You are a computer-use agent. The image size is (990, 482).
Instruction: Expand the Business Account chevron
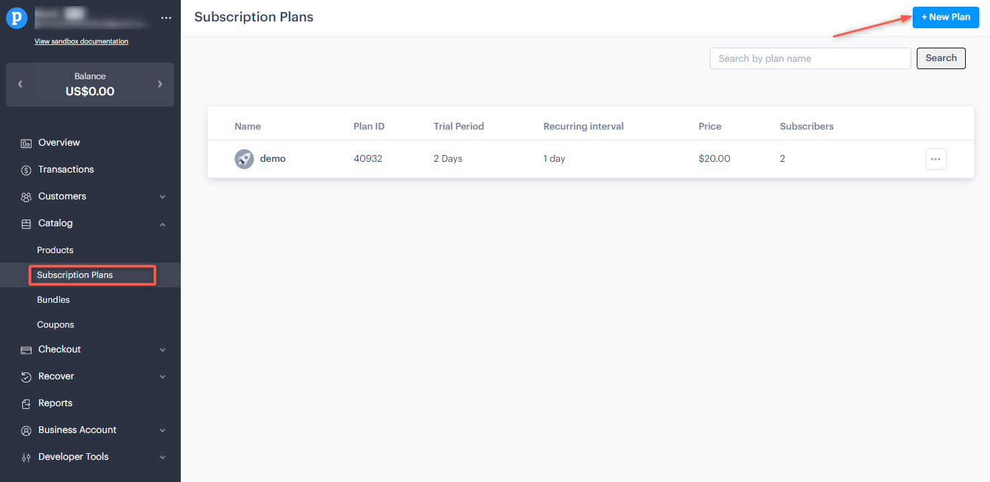tap(163, 431)
